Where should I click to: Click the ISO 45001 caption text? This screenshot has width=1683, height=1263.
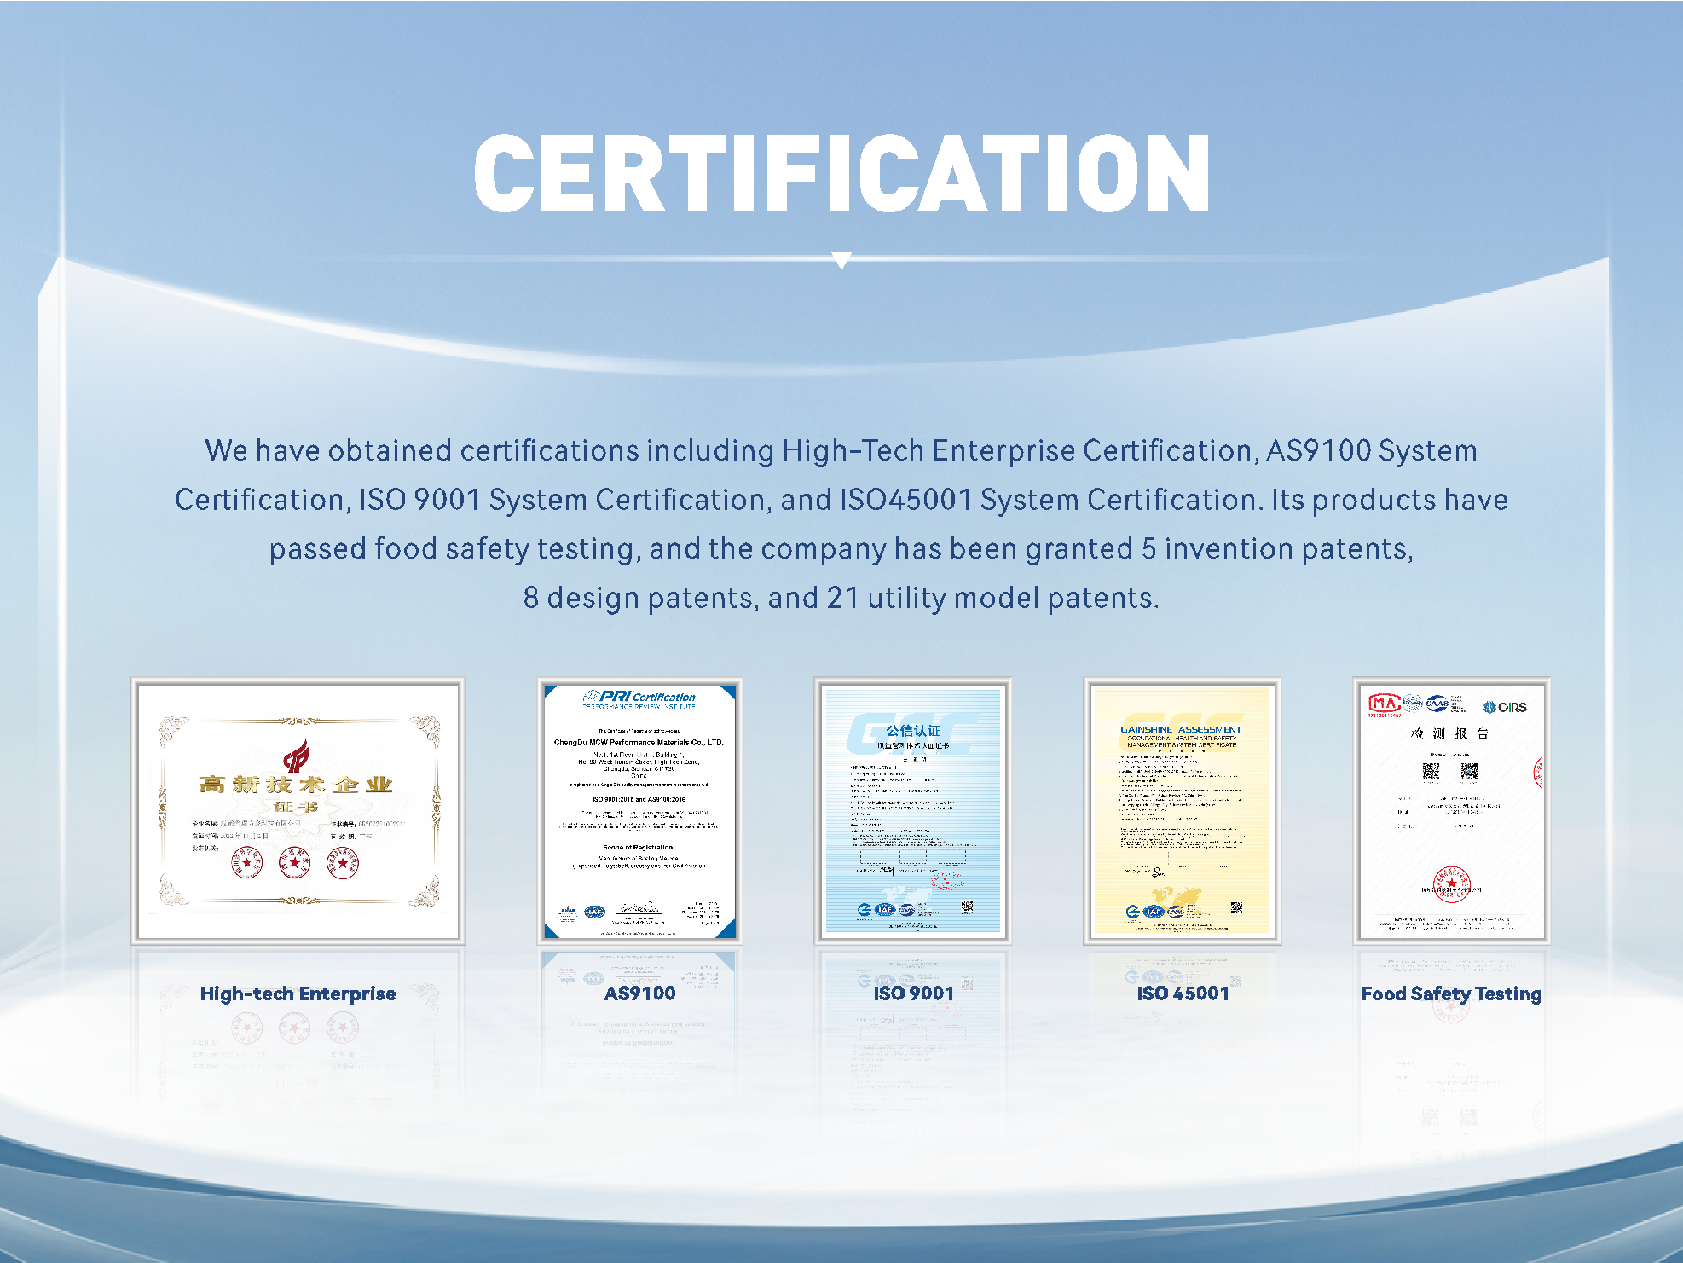coord(1183,994)
